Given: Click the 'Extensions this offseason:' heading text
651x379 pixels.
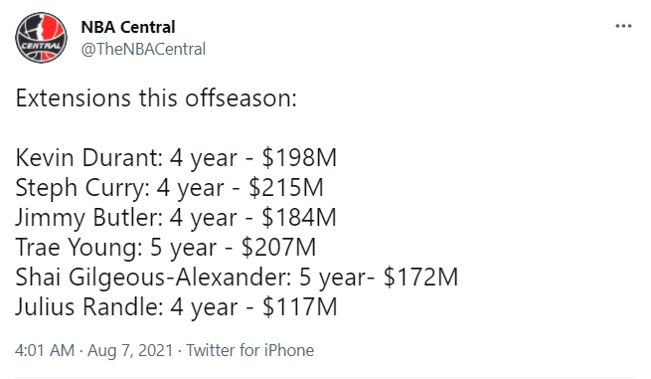Looking at the screenshot, I should 156,98.
